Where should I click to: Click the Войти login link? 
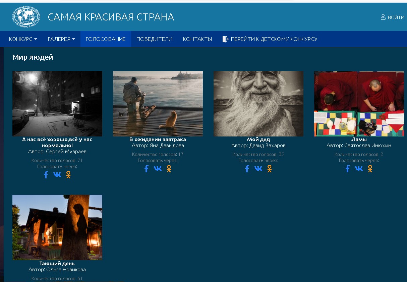[x=393, y=17]
